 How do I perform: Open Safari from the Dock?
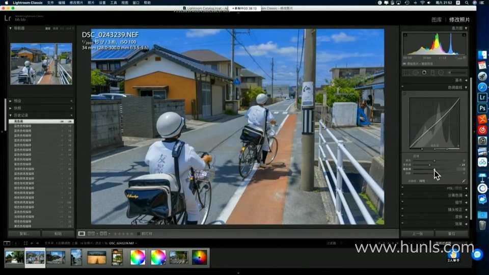click(x=482, y=87)
